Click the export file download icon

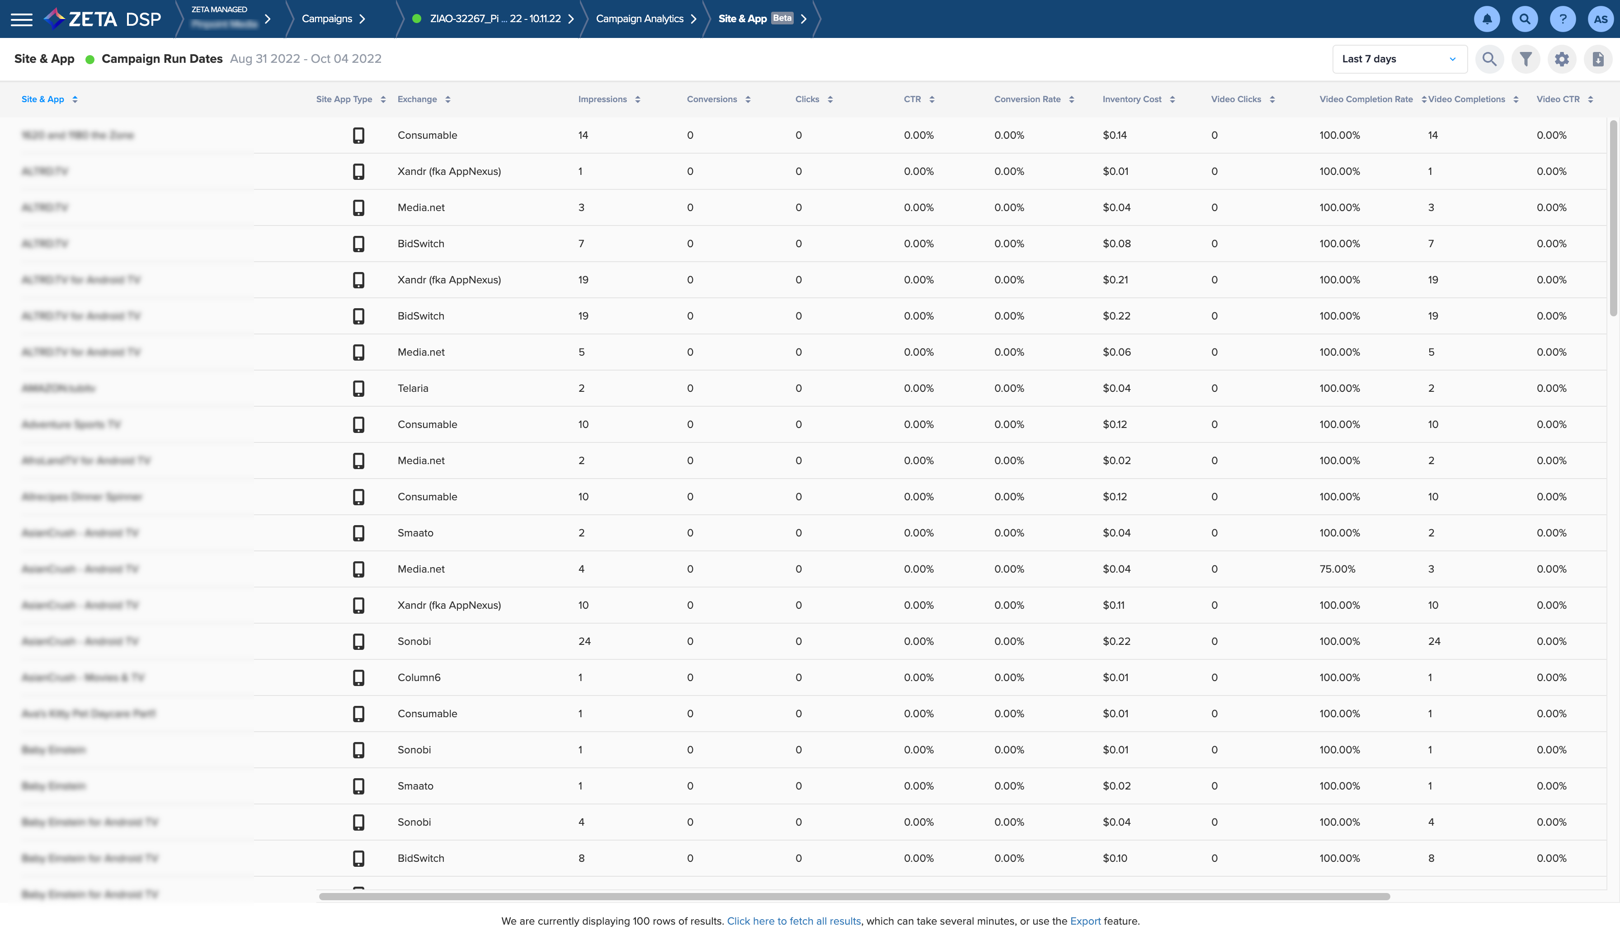(1597, 59)
